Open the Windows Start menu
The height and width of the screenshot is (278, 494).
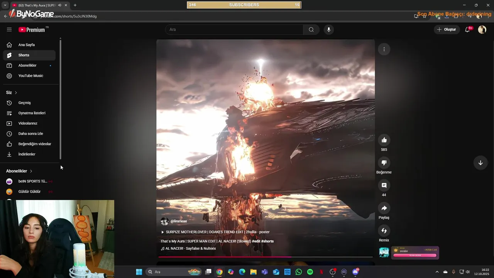point(139,272)
